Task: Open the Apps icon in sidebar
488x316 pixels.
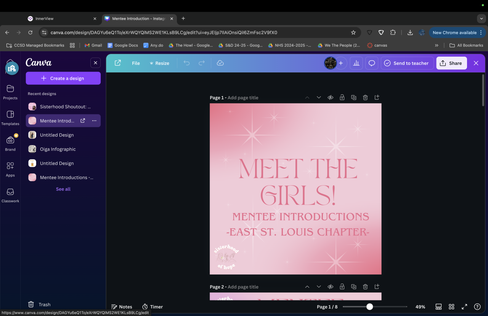Action: [x=10, y=166]
